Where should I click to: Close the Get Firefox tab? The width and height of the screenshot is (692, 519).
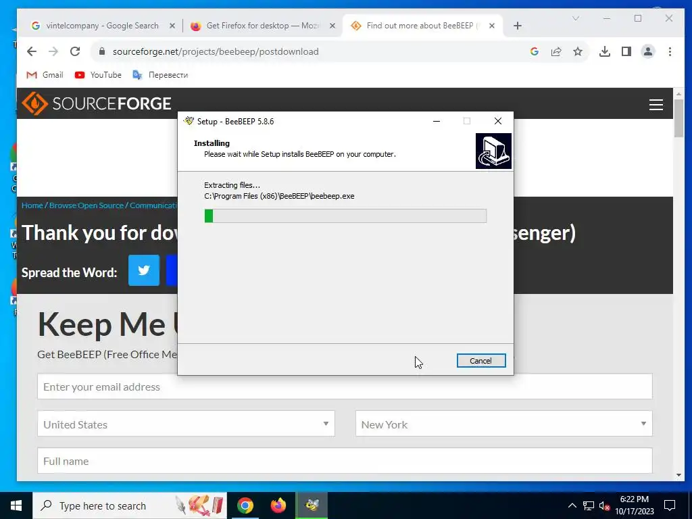(332, 26)
